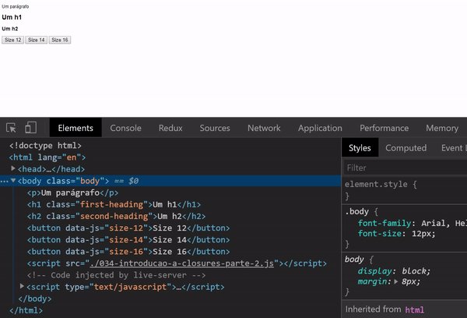Switch to the Sources tab

(x=215, y=128)
